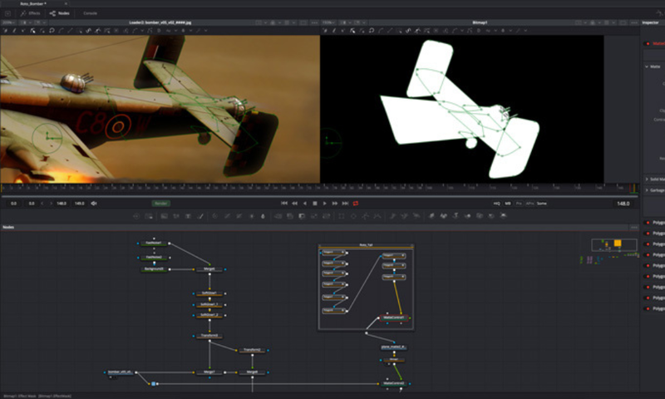Add a BSpline mask from the toolbar
665x399 pixels.
(377, 216)
